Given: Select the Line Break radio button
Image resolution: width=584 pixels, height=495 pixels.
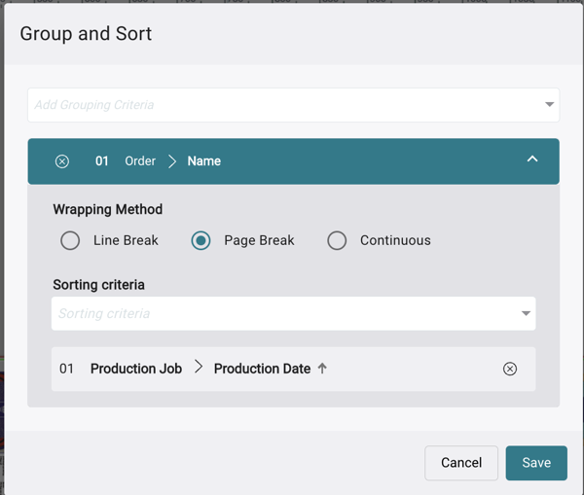Looking at the screenshot, I should pos(70,240).
